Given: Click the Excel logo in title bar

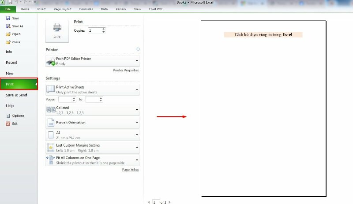Looking at the screenshot, I should 2,2.
